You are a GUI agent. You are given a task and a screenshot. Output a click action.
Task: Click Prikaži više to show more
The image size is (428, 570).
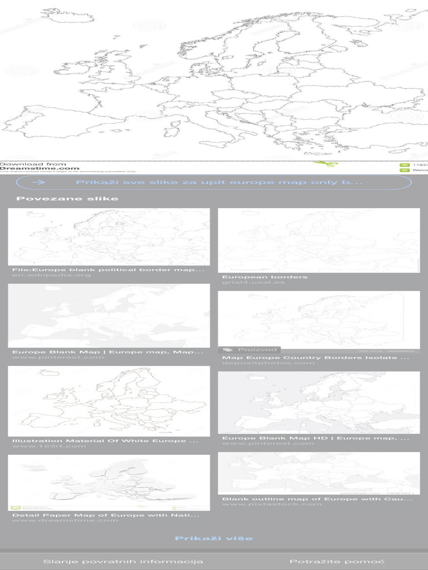point(214,538)
